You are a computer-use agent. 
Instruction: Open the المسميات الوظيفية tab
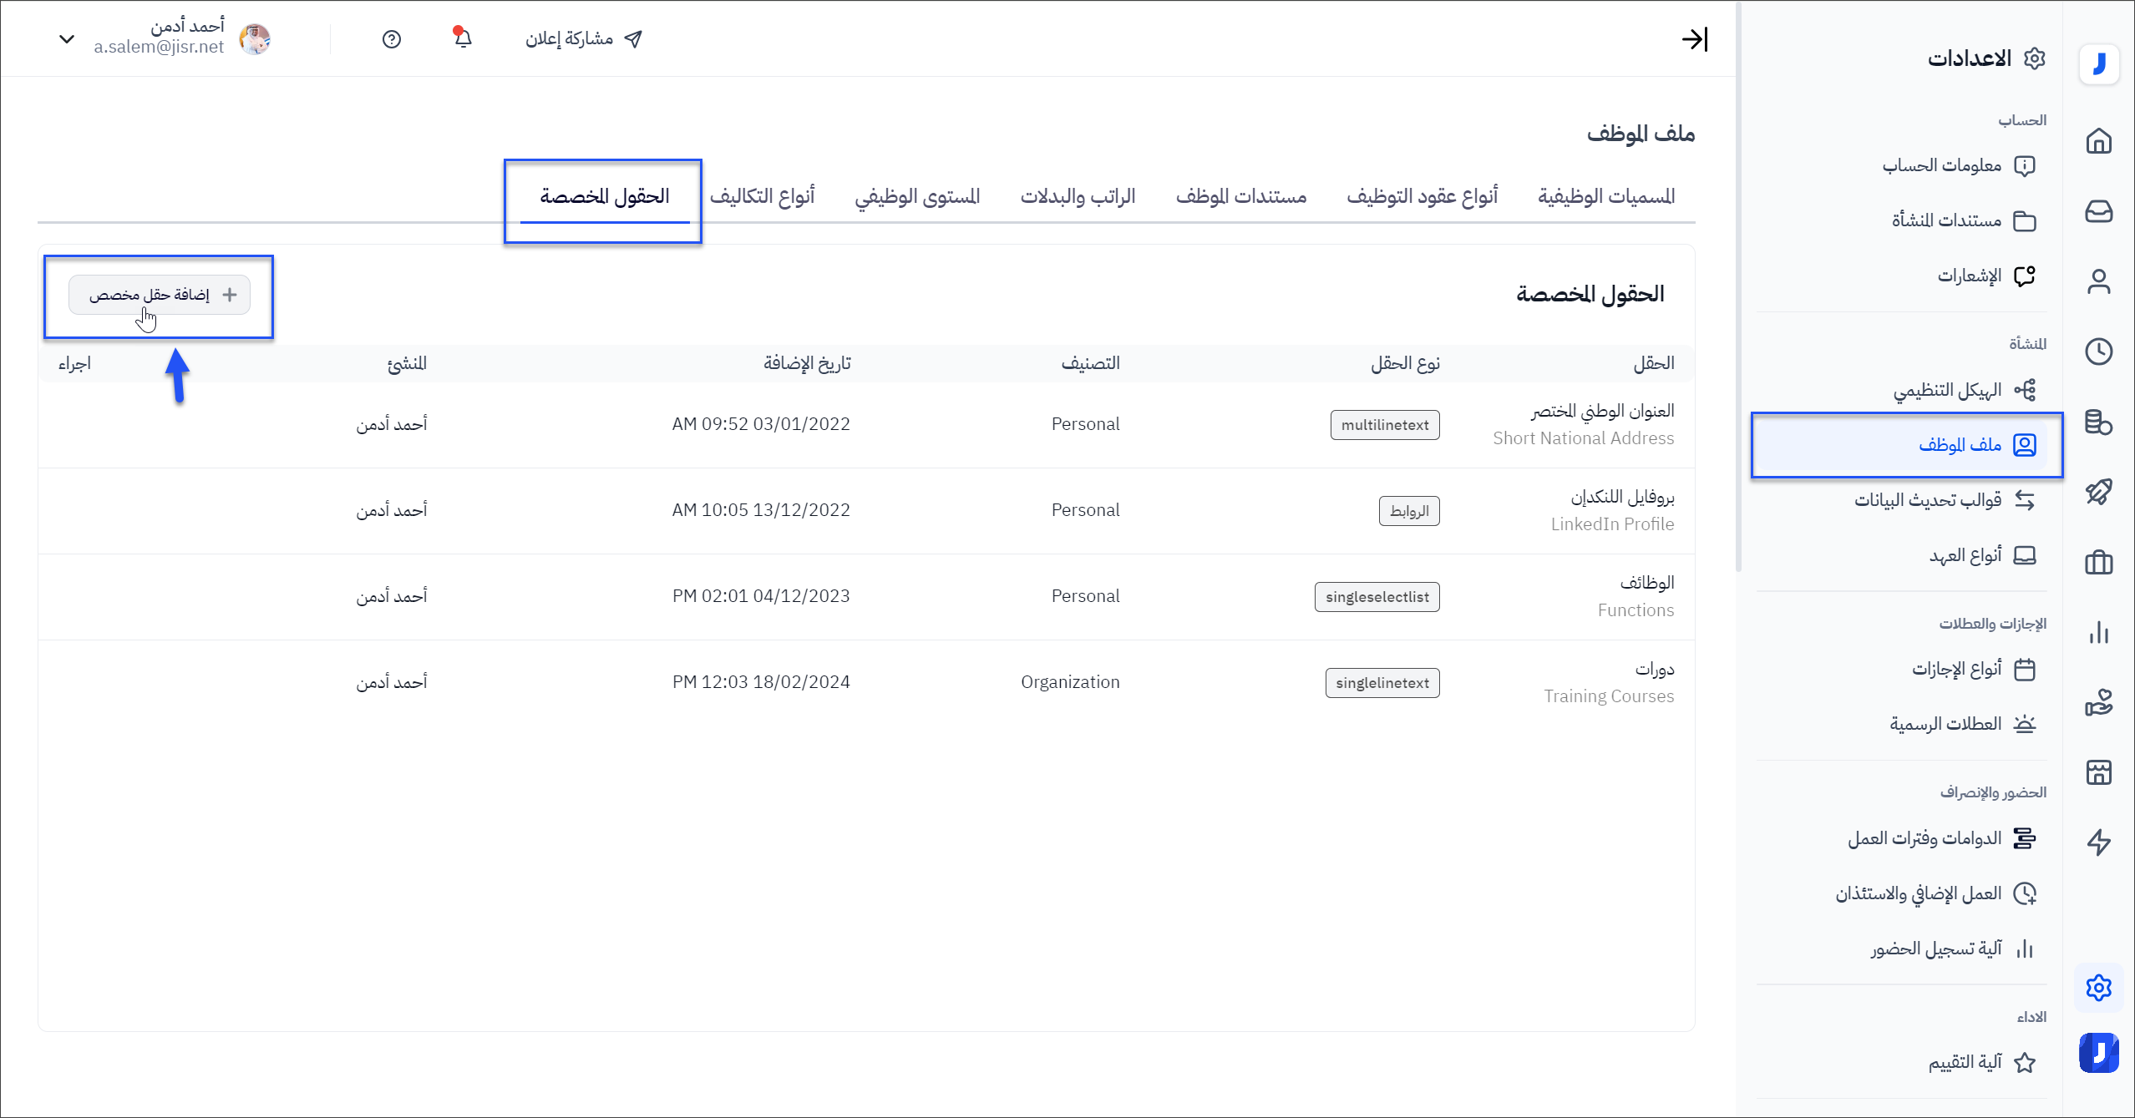[1605, 196]
